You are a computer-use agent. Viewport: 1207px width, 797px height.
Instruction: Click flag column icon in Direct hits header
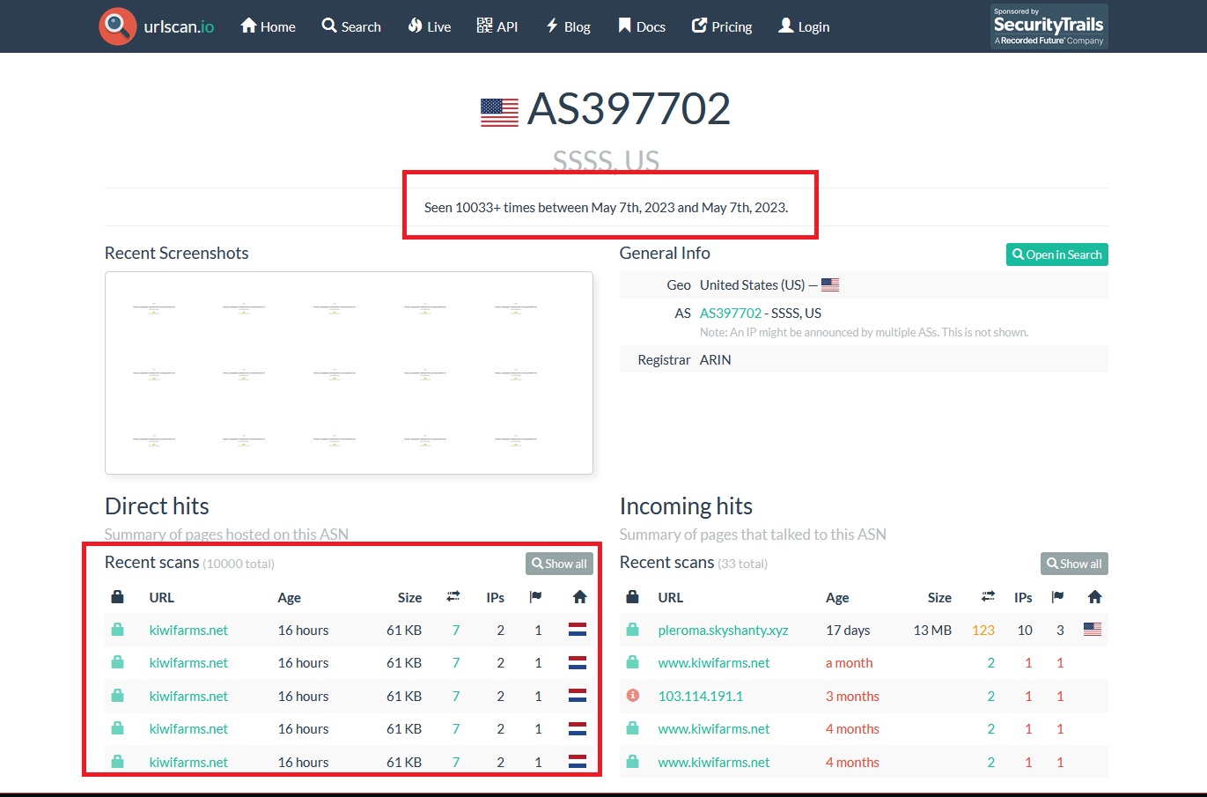[x=535, y=597]
